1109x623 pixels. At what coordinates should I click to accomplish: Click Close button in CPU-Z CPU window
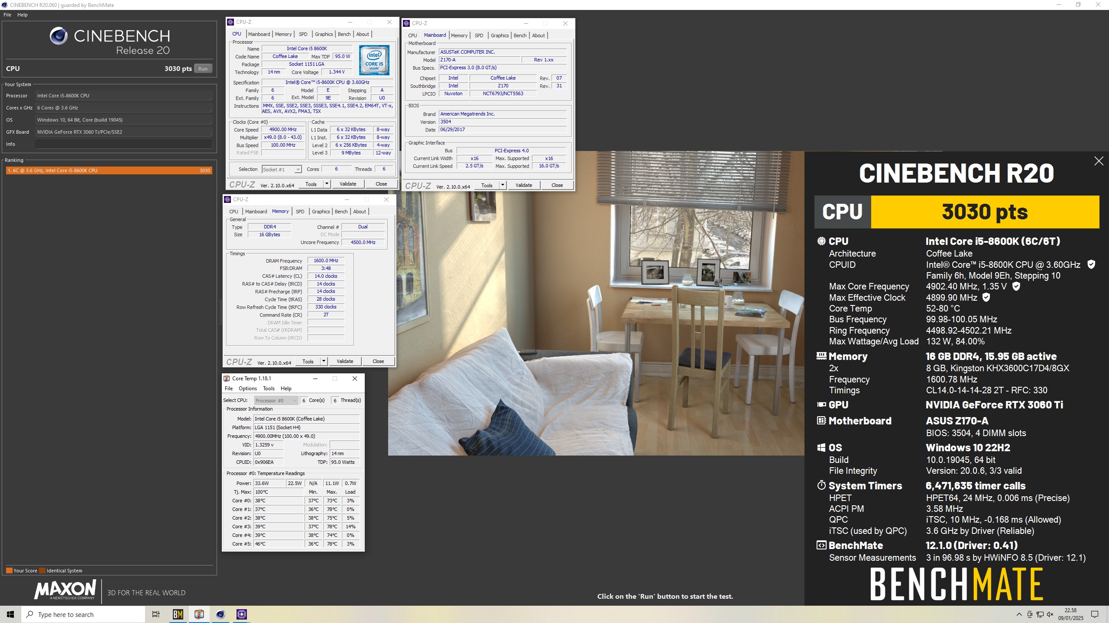click(381, 184)
